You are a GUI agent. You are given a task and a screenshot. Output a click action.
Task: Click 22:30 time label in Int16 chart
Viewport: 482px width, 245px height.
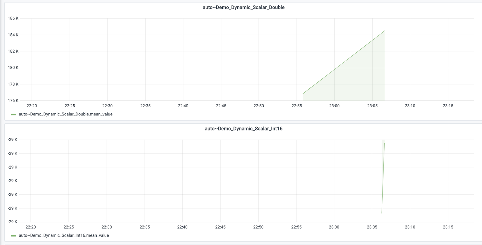pyautogui.click(x=107, y=227)
